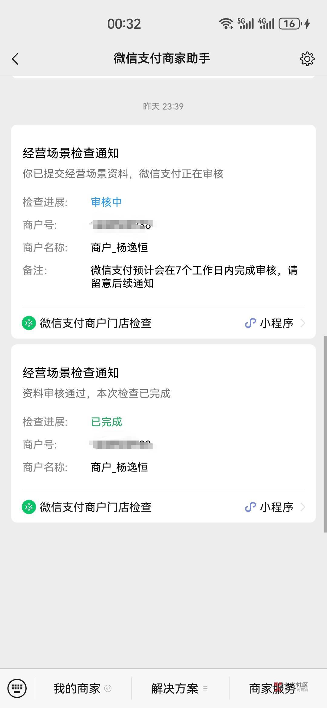This screenshot has height=708, width=327.
Task: Tap green store check icon in first card
Action: click(29, 323)
